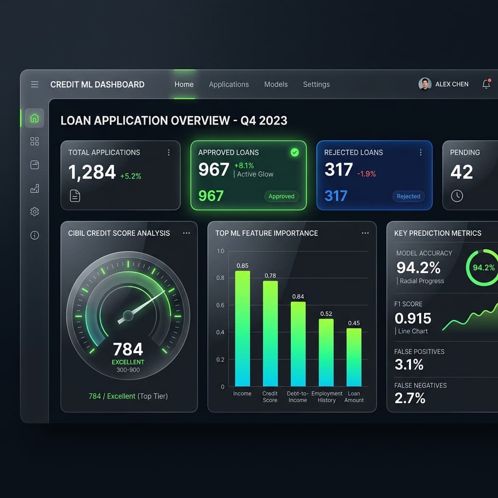Open the settings gear sidebar icon
This screenshot has width=498, height=498.
[x=35, y=212]
